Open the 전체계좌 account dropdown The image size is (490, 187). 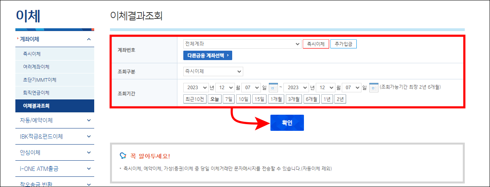(242, 44)
